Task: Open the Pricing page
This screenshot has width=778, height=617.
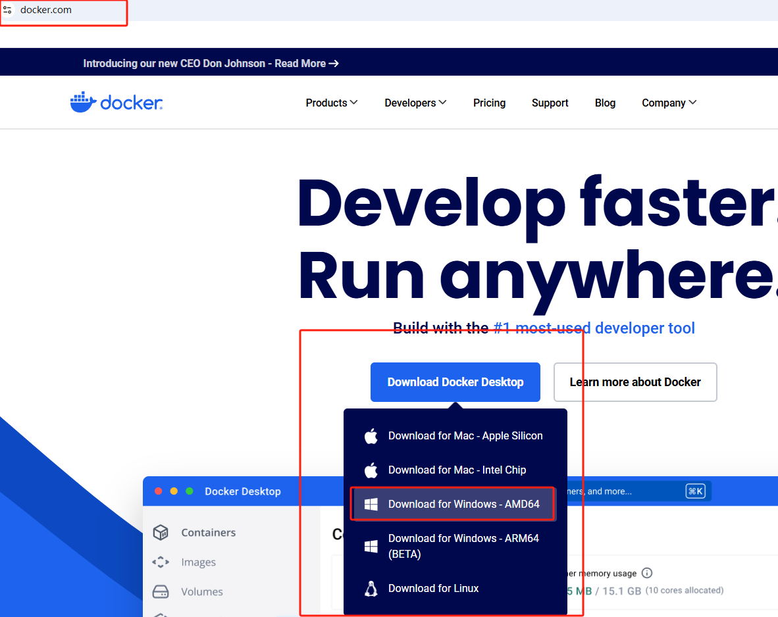Action: point(489,103)
